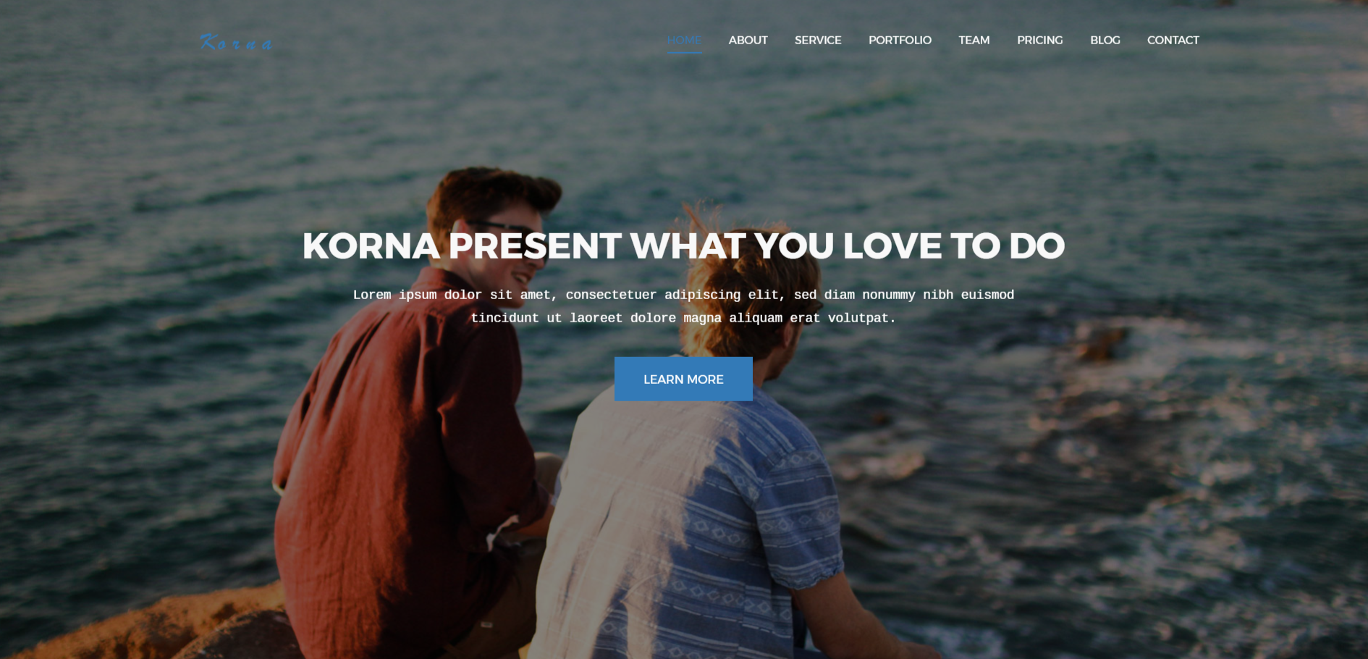
Task: Open the About section link
Action: tap(748, 40)
